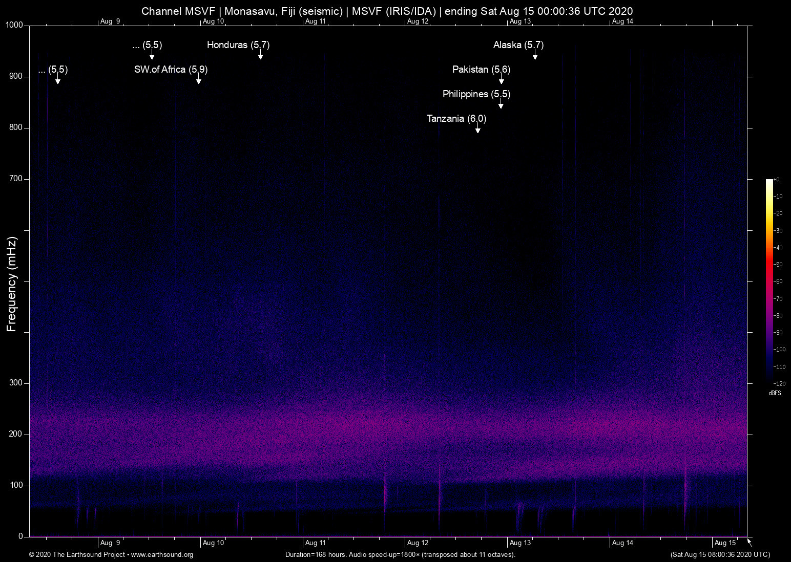Click Aug 9 on the bottom time axis

(x=110, y=543)
